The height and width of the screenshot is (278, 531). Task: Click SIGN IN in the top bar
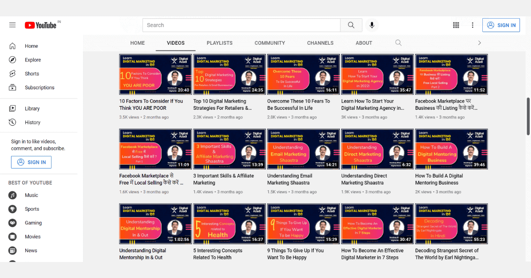click(x=502, y=25)
